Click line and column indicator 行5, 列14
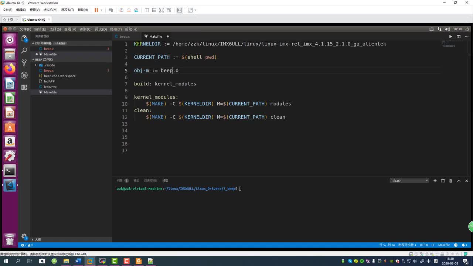 [387, 245]
